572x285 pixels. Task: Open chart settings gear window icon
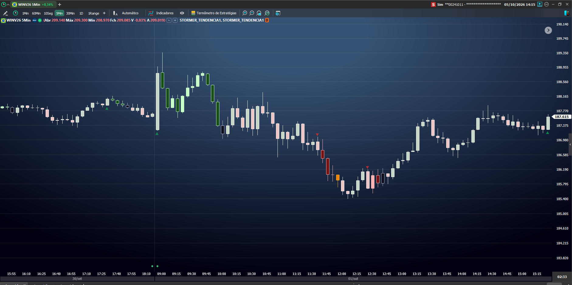coord(278,13)
